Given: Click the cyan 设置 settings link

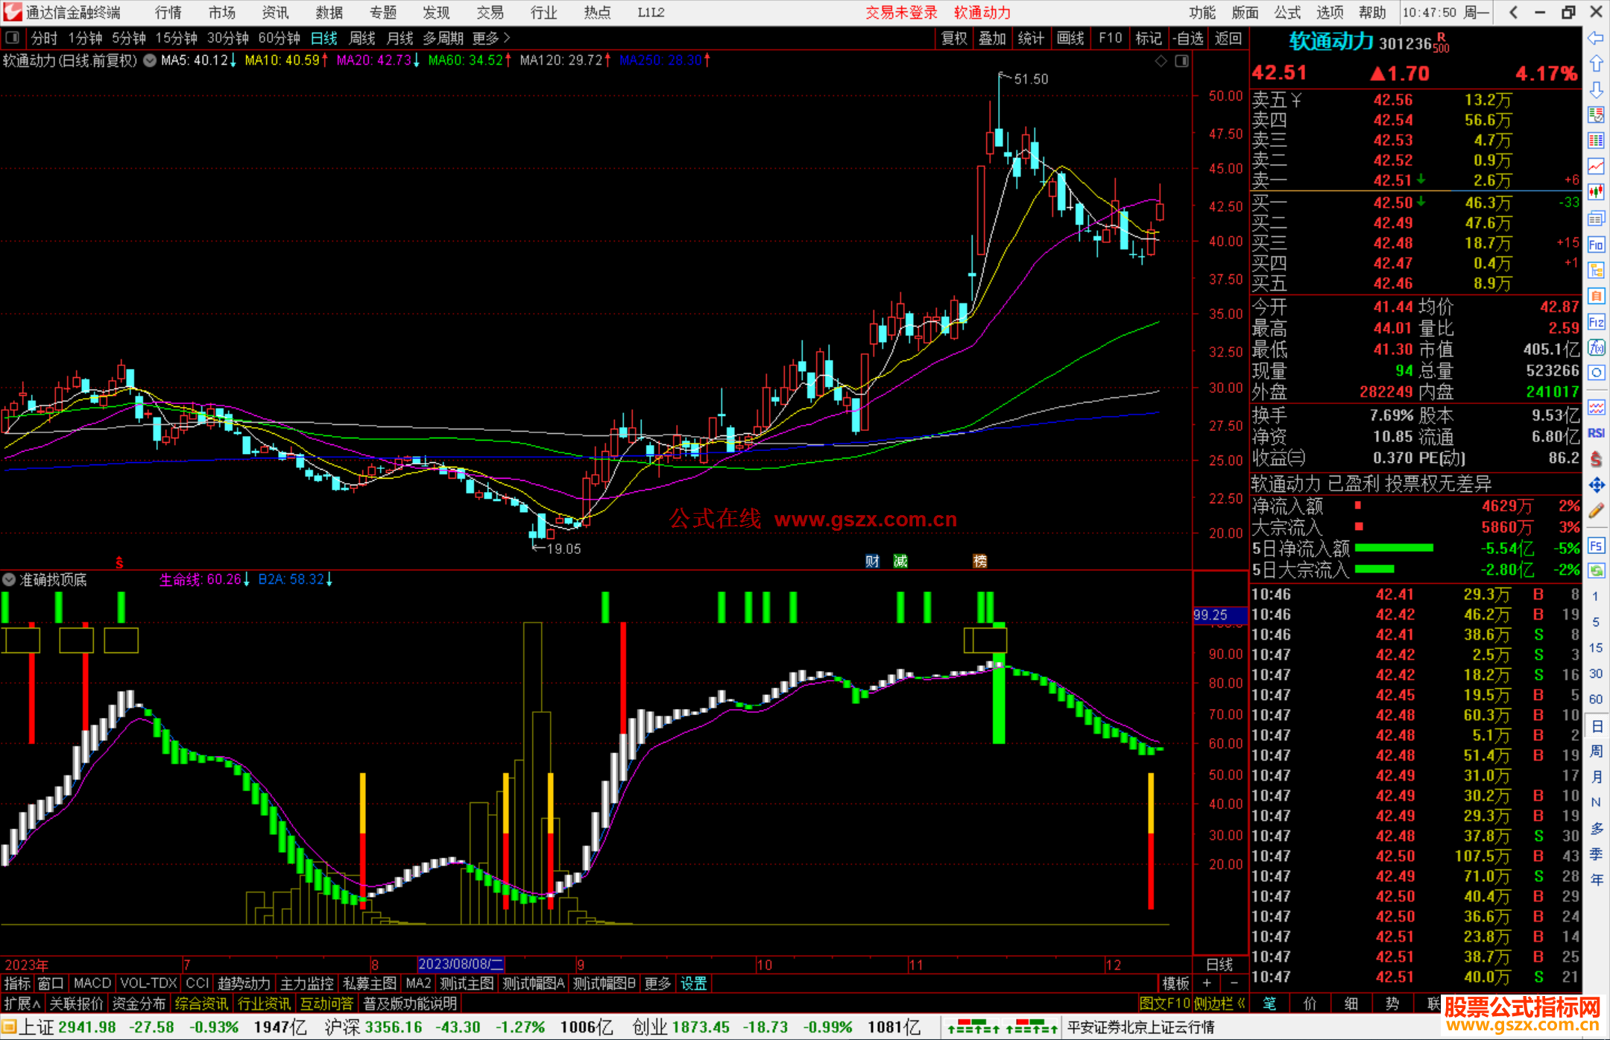Looking at the screenshot, I should click(x=693, y=983).
